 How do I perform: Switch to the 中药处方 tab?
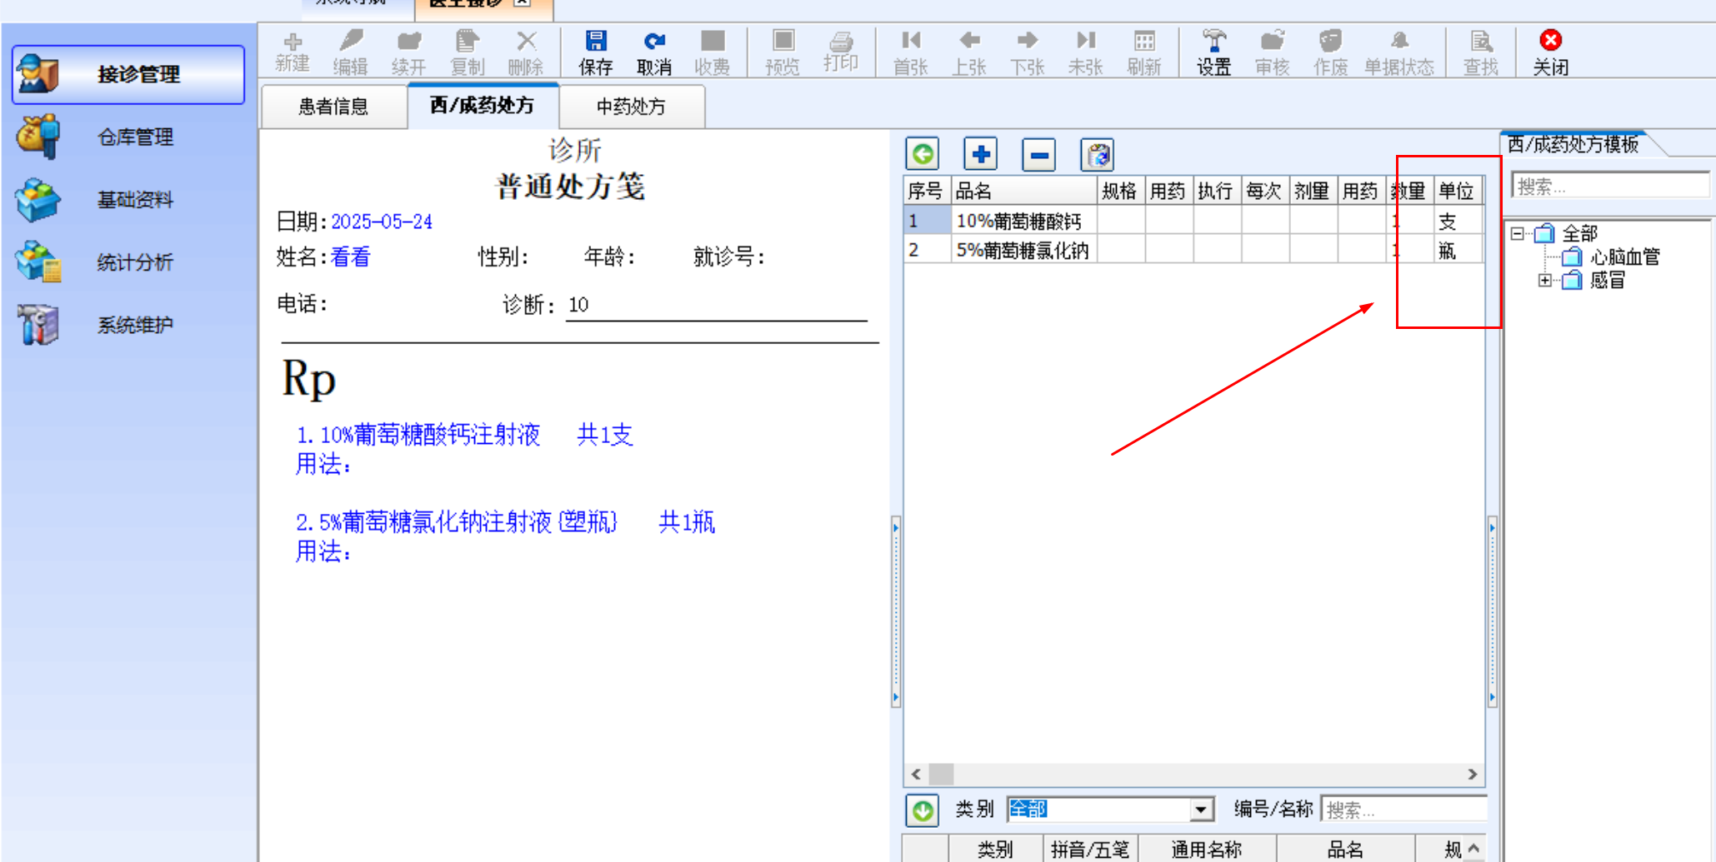point(632,107)
